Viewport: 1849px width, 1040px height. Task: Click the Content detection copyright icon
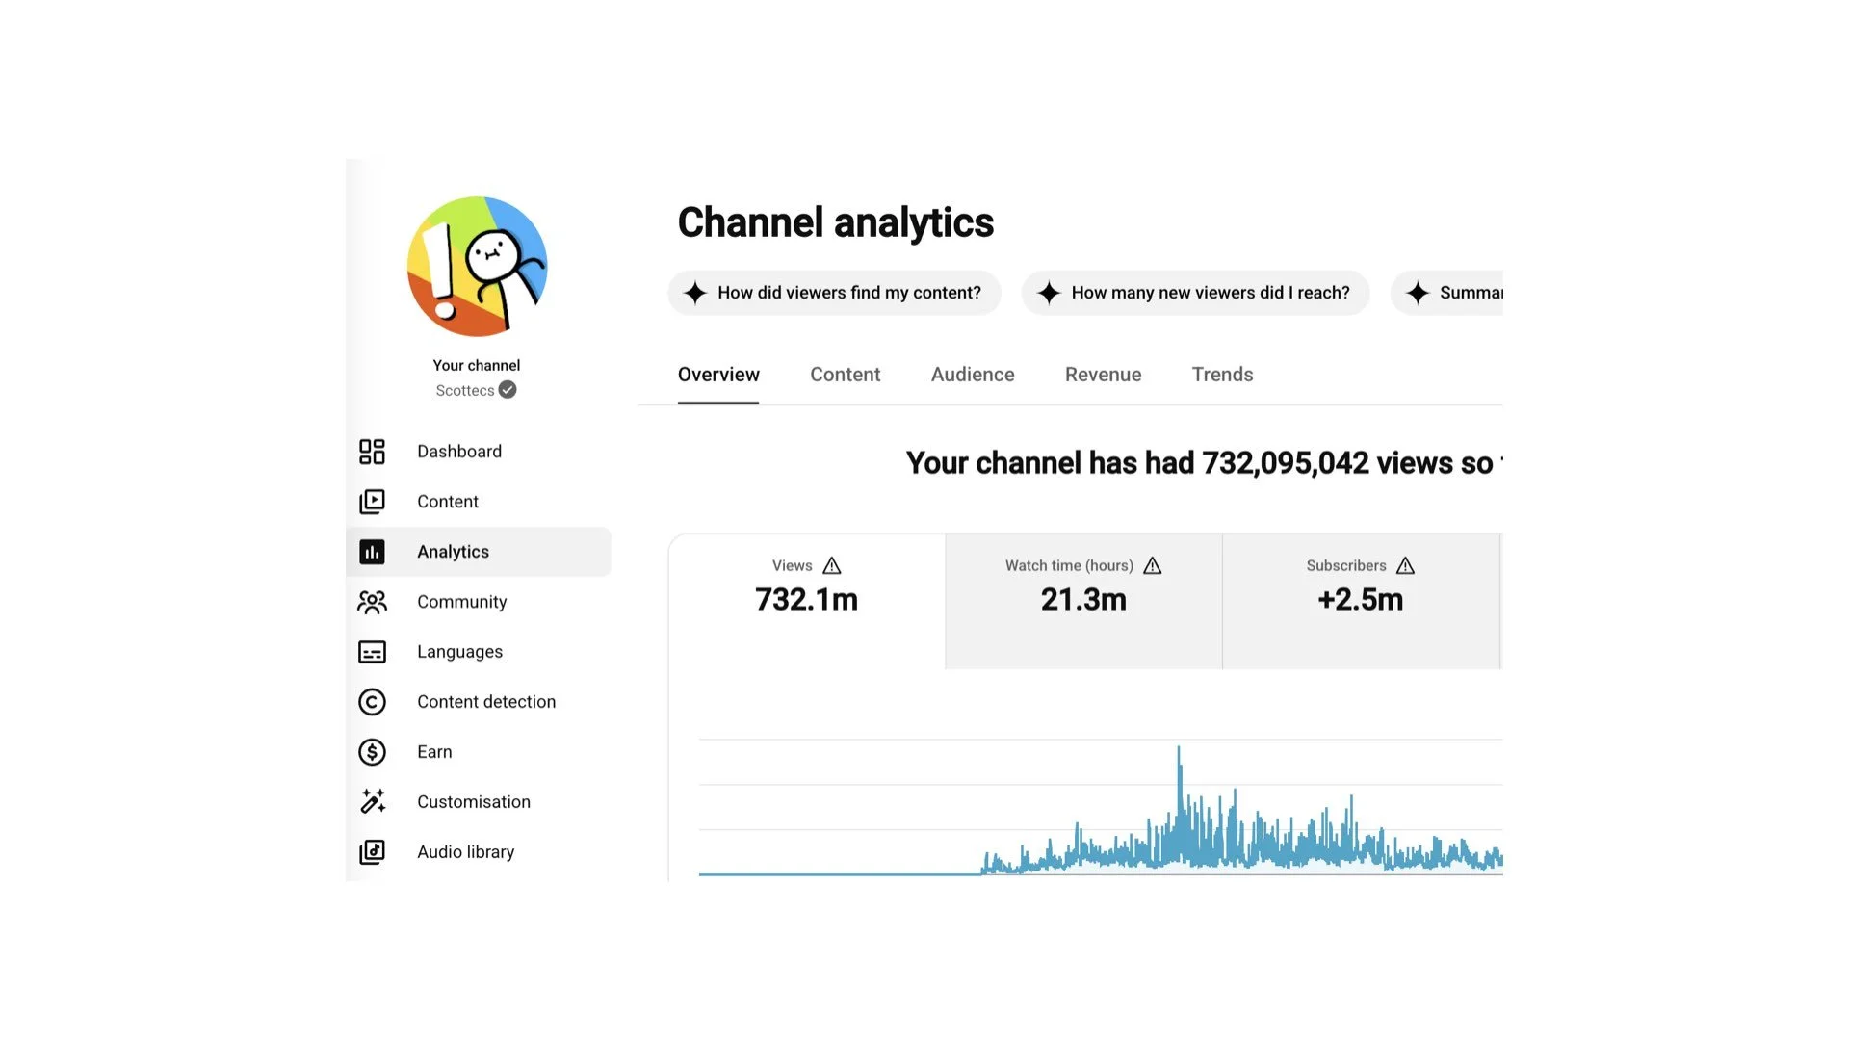(372, 702)
